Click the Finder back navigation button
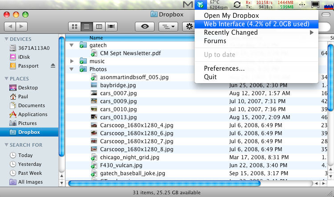The width and height of the screenshot is (334, 197). coord(11,27)
